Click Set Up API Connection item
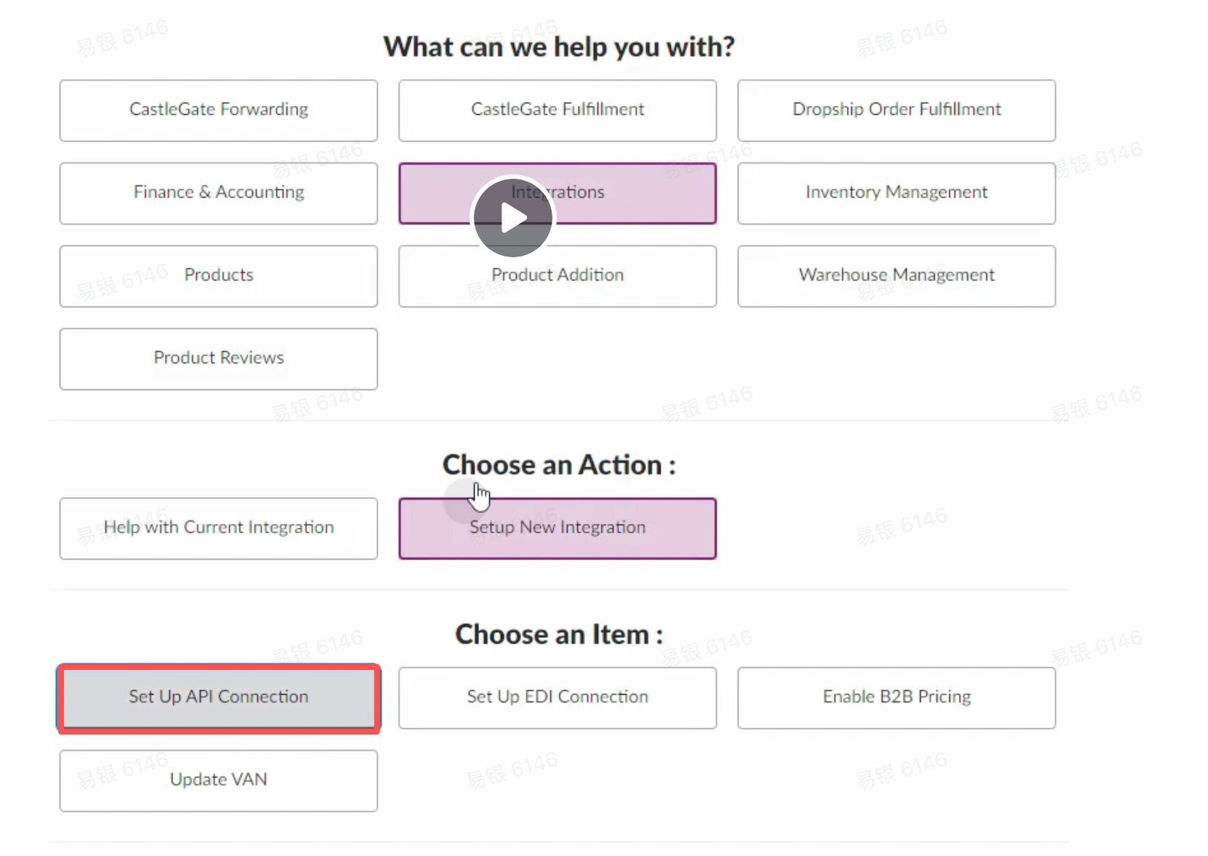Viewport: 1208px width, 856px height. [x=218, y=698]
